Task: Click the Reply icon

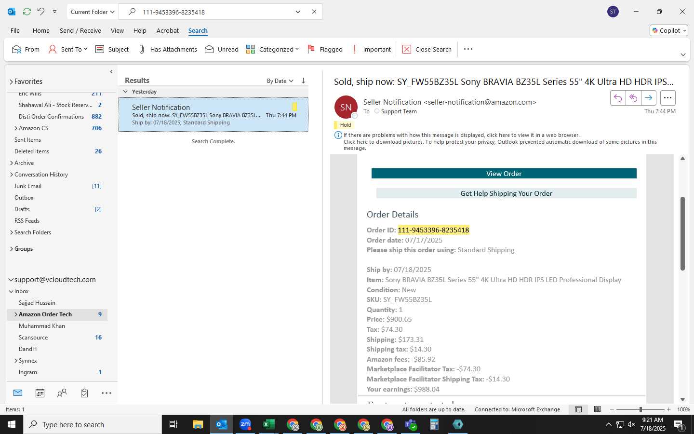Action: [618, 98]
